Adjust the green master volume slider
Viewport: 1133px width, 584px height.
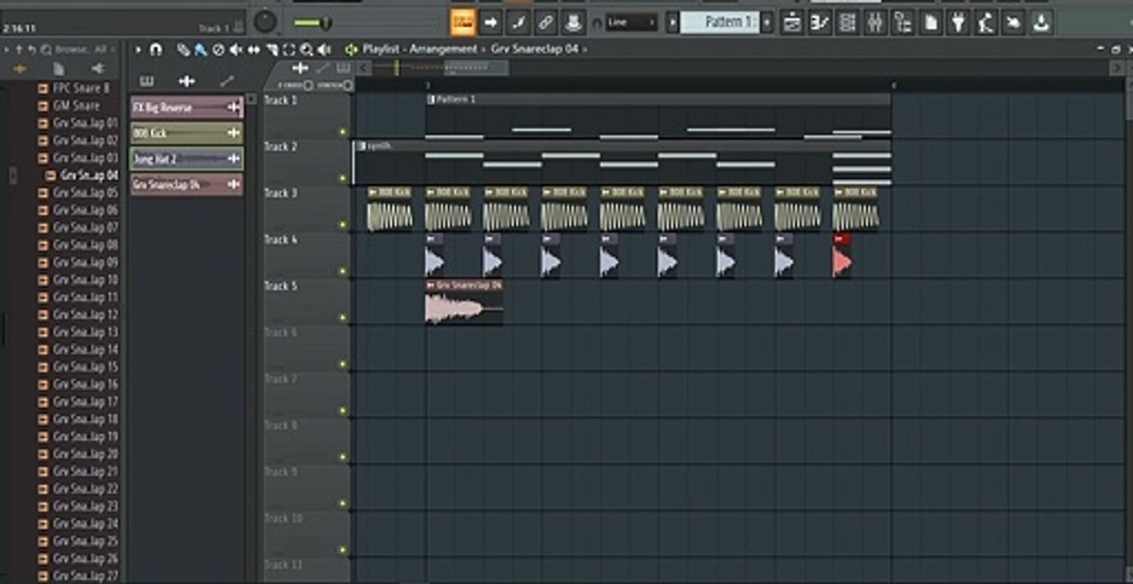[313, 23]
